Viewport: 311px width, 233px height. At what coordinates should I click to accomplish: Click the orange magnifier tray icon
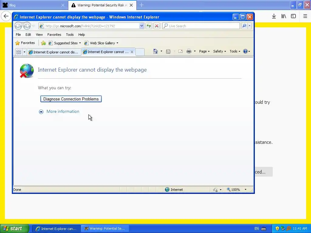289,229
